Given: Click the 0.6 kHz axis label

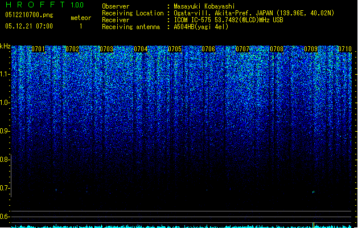Looking at the screenshot, I should click(5, 217).
